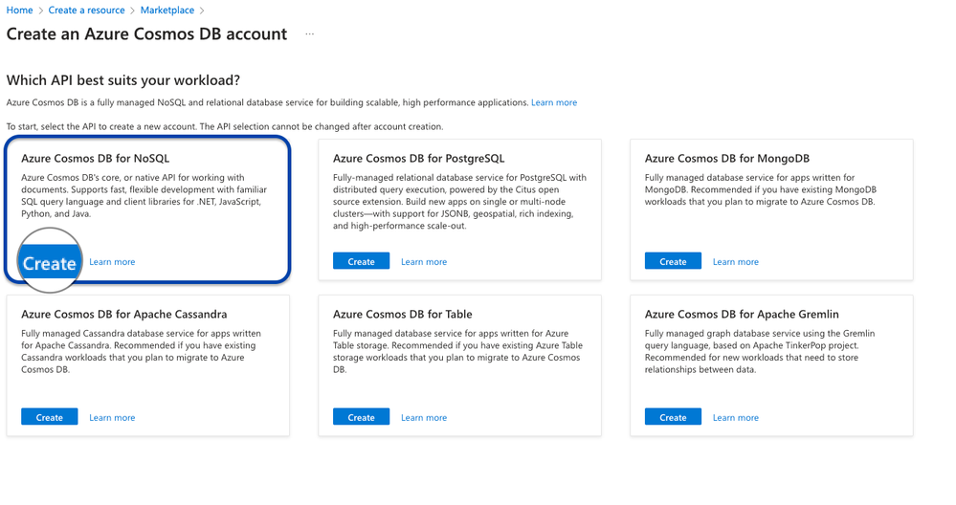
Task: Select the Azure Cosmos DB for NoSQL heading
Action: [x=95, y=159]
